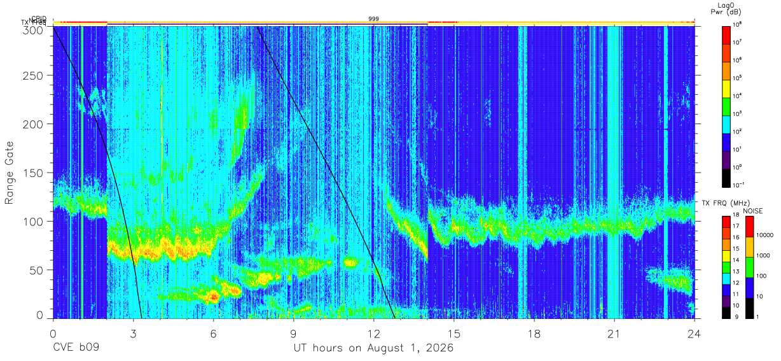
Task: Click the '24' tick on the UT hours axis
Action: 695,332
